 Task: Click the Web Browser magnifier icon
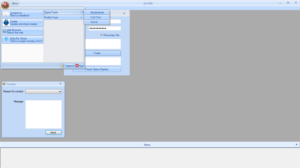4,31
